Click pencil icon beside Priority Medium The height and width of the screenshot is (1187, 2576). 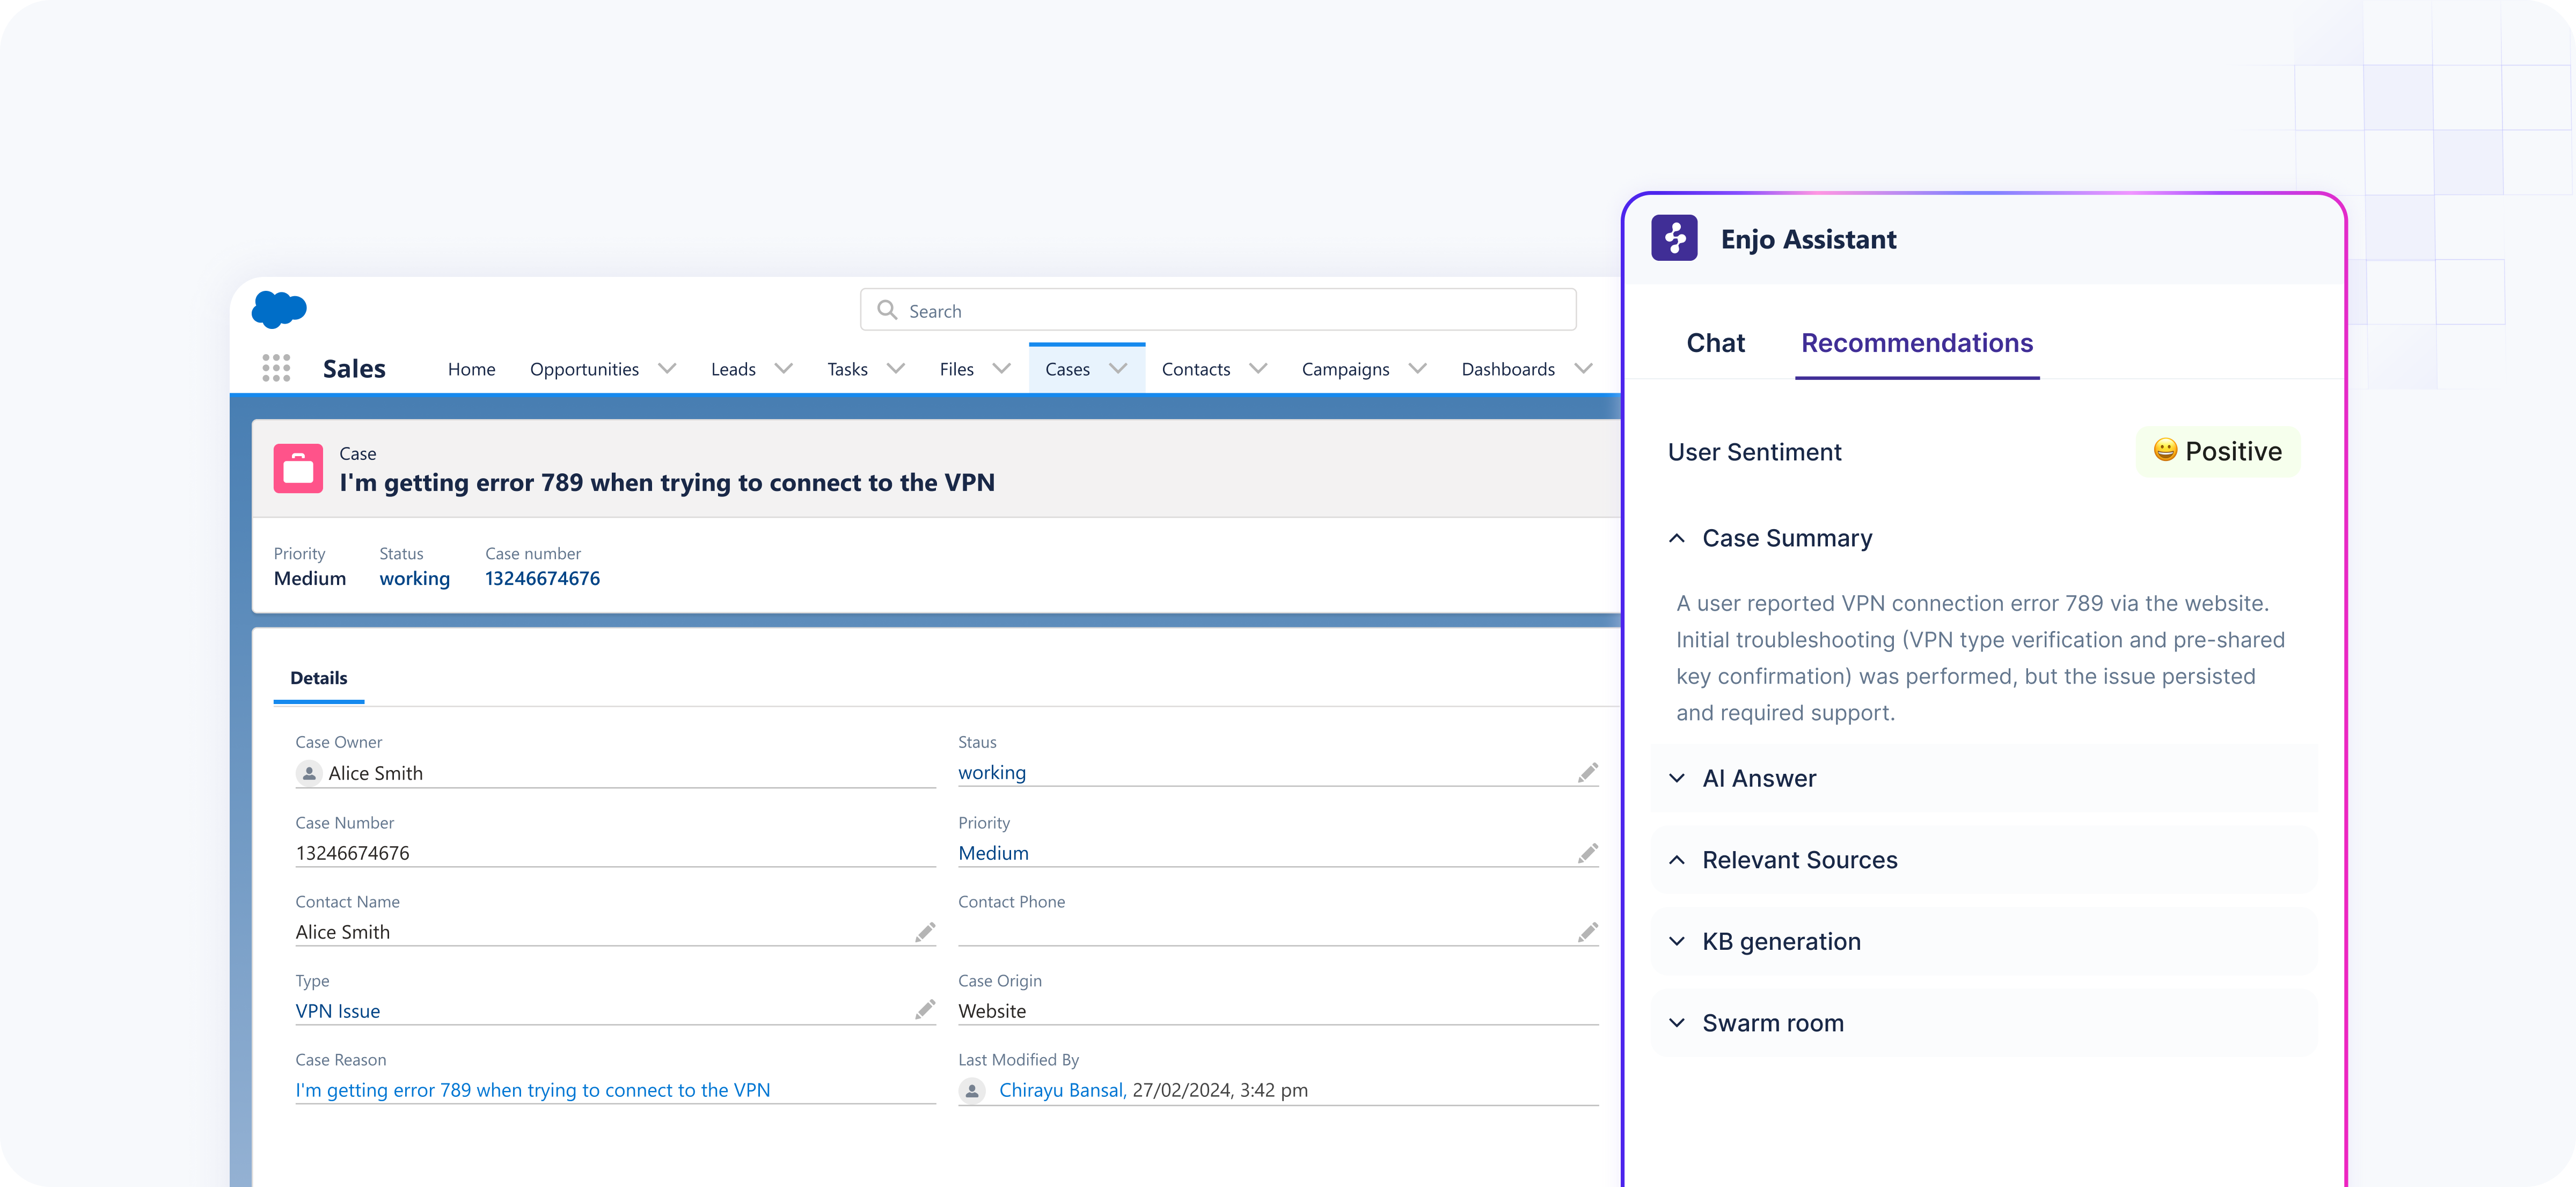[1587, 853]
